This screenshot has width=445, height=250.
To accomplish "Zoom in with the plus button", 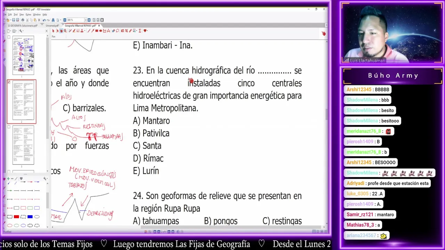I will (x=89, y=20).
